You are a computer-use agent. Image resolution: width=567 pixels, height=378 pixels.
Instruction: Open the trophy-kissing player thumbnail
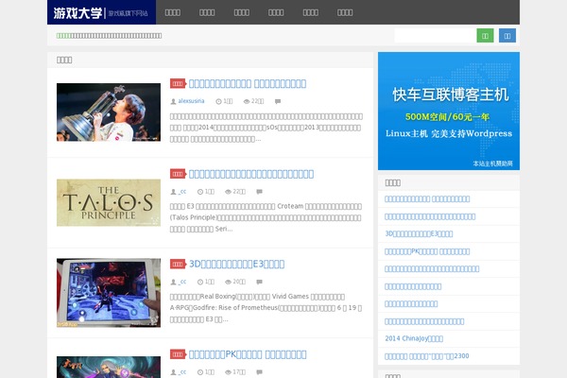click(109, 112)
